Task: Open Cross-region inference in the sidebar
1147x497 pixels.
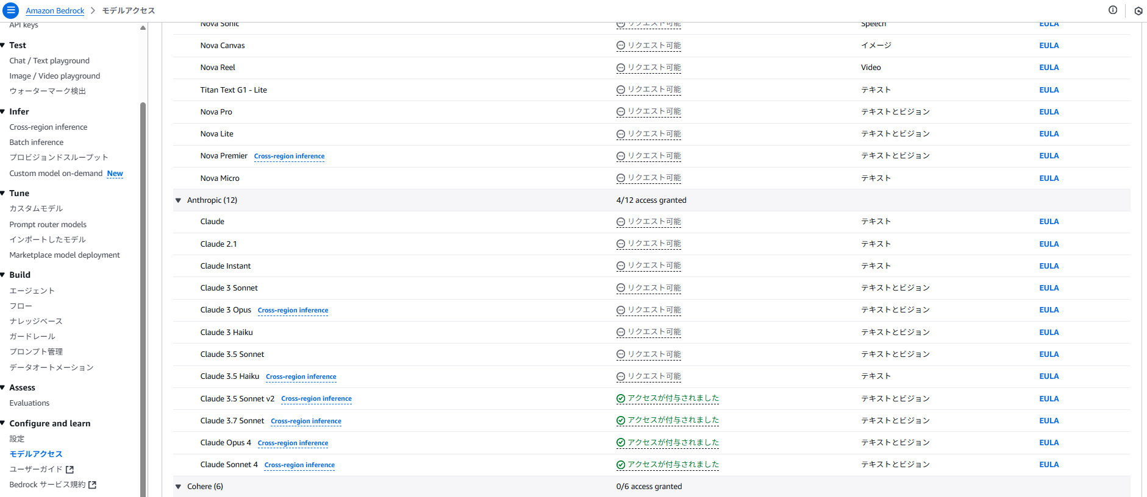Action: coord(48,127)
